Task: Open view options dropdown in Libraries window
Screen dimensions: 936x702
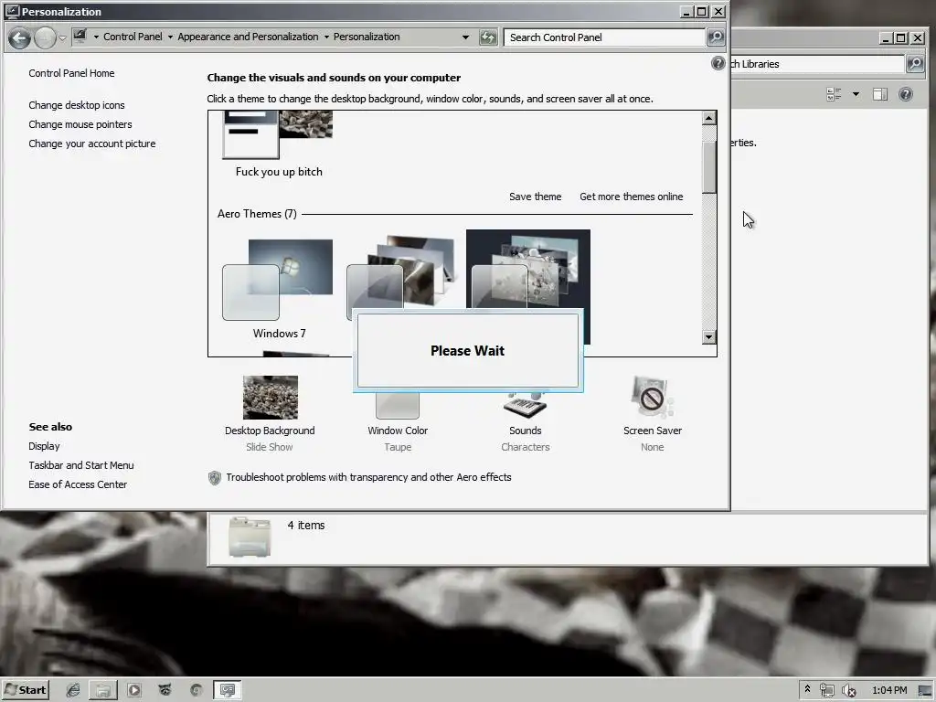Action: coord(856,94)
